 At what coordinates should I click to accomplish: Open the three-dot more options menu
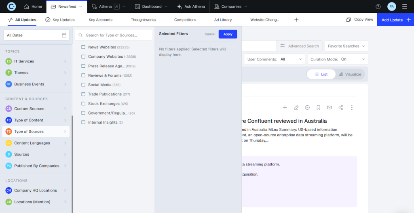pos(352,108)
